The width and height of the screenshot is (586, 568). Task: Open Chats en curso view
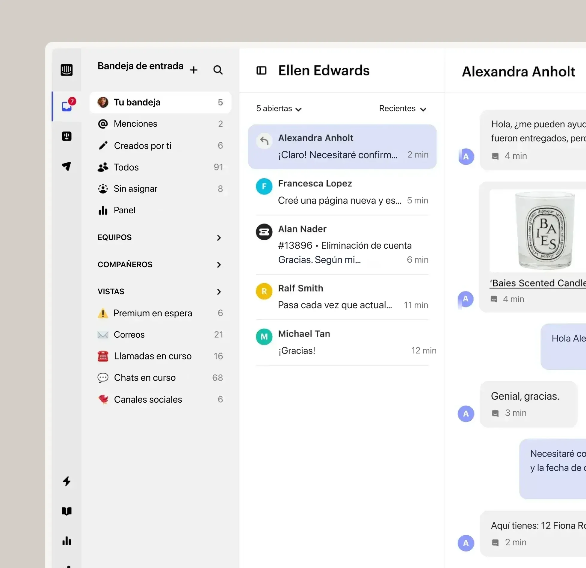(x=160, y=378)
